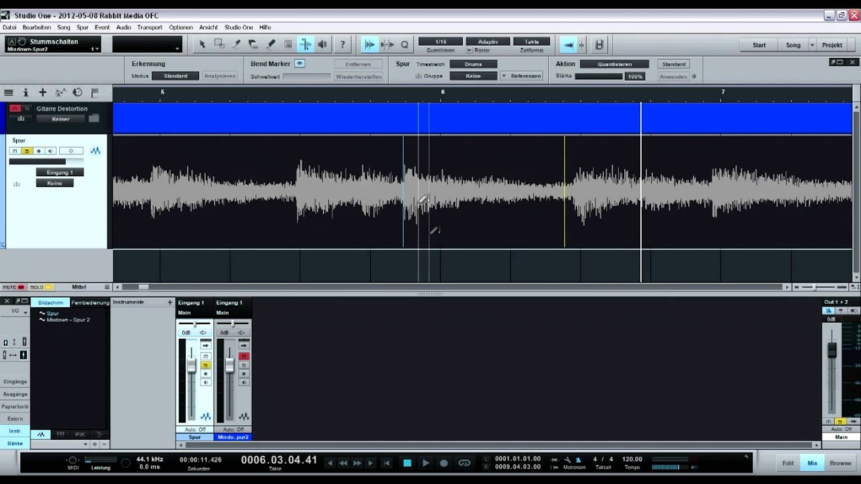Viewport: 861px width, 484px height.
Task: Open the MIDI monitor icon
Action: [73, 460]
